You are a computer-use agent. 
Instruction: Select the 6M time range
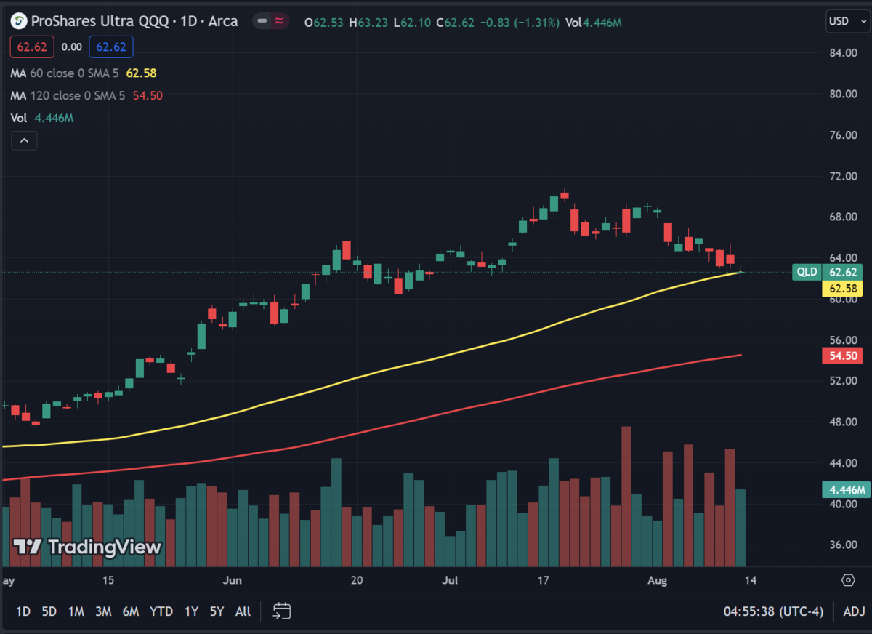(x=131, y=611)
